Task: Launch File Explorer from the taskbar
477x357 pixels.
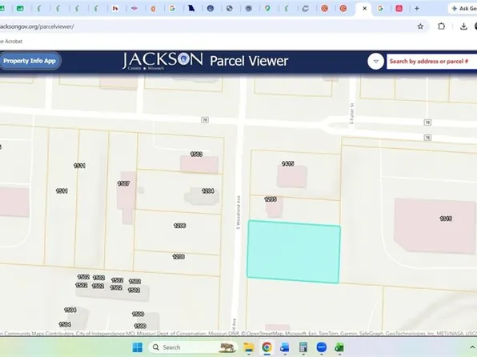Action: (x=249, y=347)
